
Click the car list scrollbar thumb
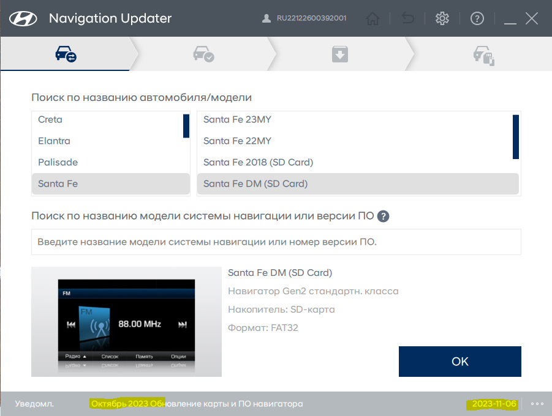coord(186,126)
